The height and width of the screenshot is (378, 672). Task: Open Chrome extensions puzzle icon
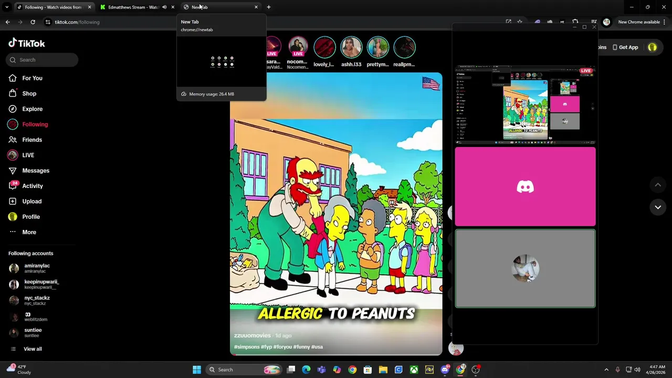tap(575, 22)
